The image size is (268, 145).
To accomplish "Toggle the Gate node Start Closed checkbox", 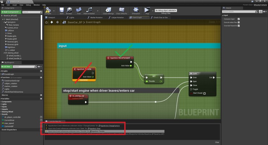I will [x=205, y=94].
